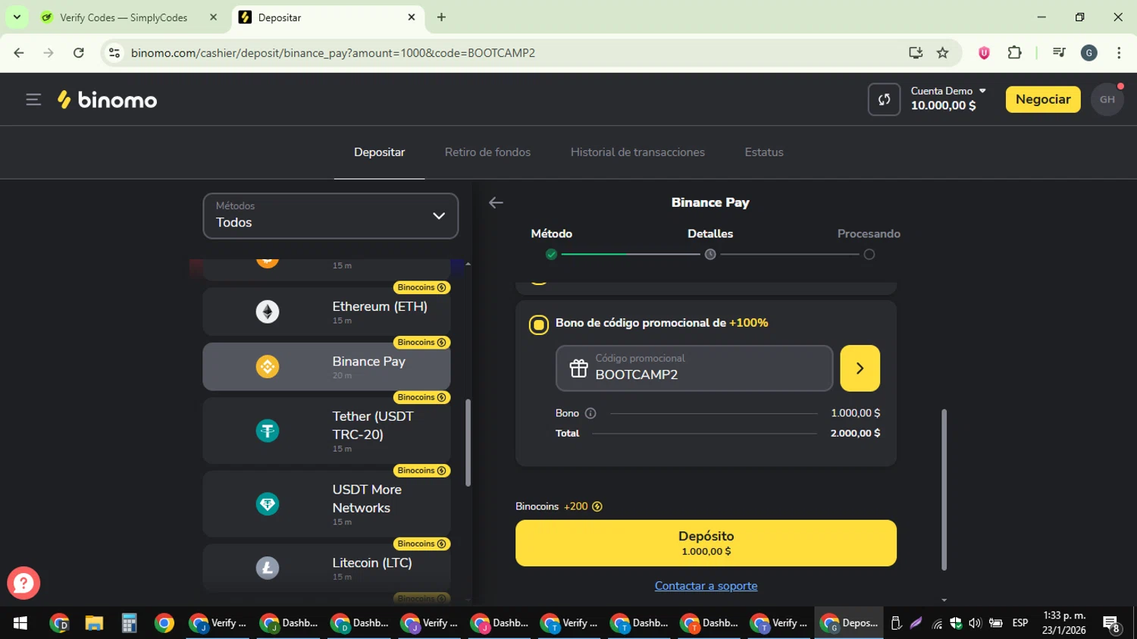Expand the Métodos Todos dropdown
The image size is (1137, 639).
tap(330, 216)
